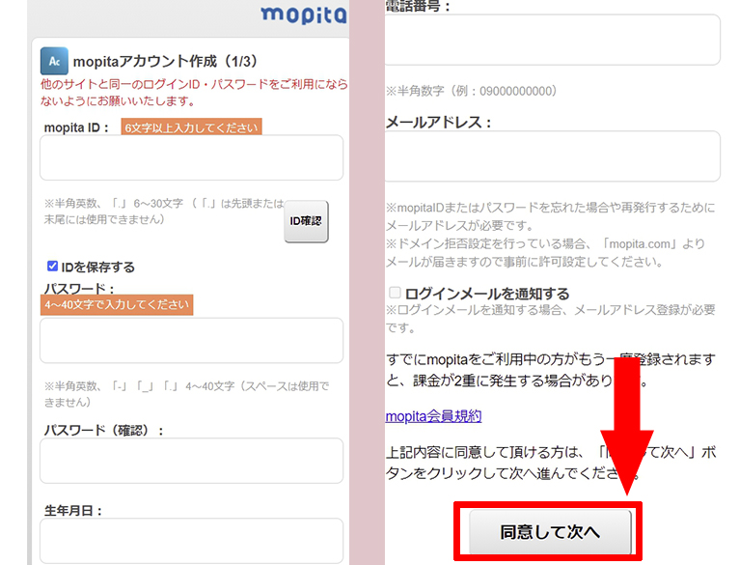The height and width of the screenshot is (565, 739).
Task: Click the mopita ID input field
Action: click(191, 157)
